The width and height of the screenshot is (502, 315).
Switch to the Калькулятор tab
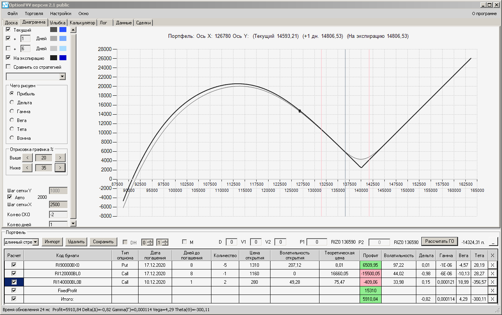(82, 23)
